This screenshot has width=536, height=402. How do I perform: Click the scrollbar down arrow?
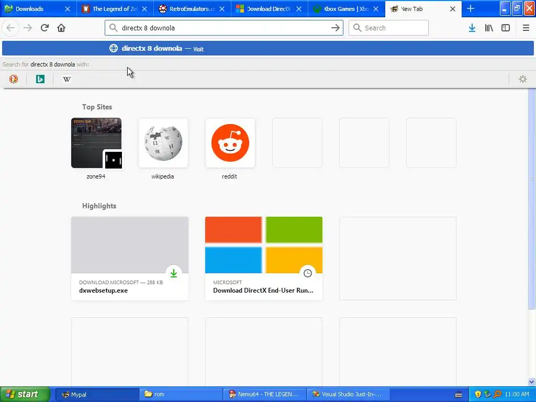531,382
